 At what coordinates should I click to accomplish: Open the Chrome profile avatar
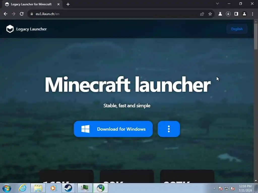[244, 14]
